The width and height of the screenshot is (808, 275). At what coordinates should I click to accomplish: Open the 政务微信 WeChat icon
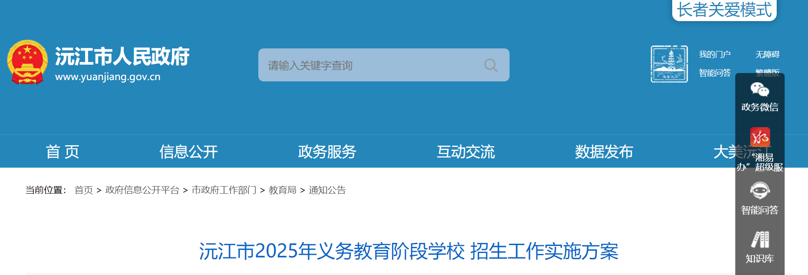click(760, 89)
